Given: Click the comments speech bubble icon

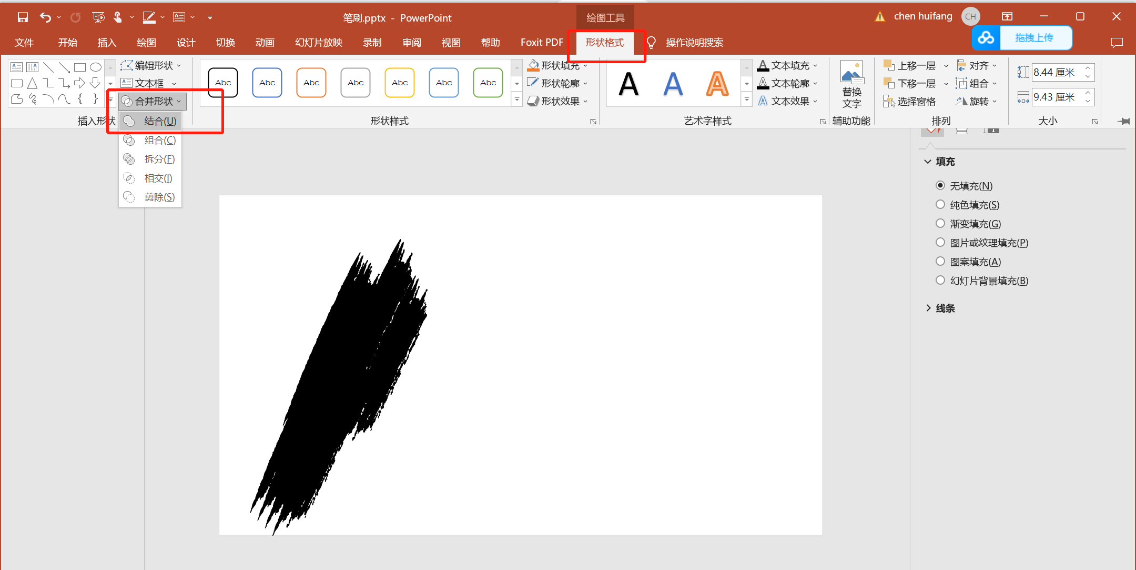Looking at the screenshot, I should click(x=1117, y=43).
